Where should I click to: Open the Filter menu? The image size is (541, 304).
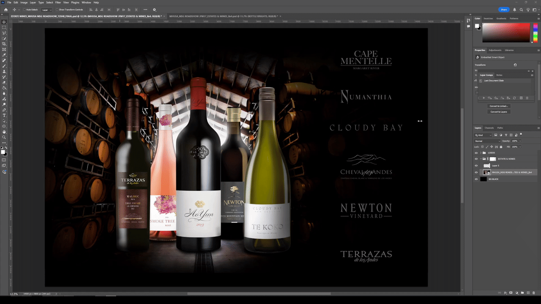point(58,3)
